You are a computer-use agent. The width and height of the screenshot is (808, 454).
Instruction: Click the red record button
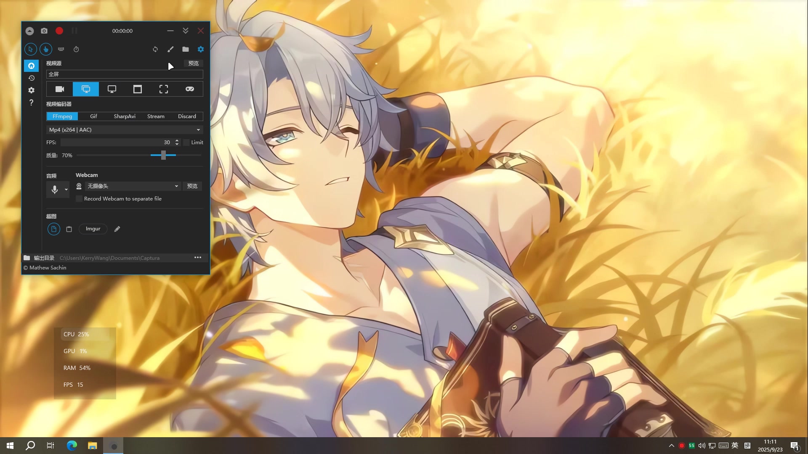[x=59, y=31]
